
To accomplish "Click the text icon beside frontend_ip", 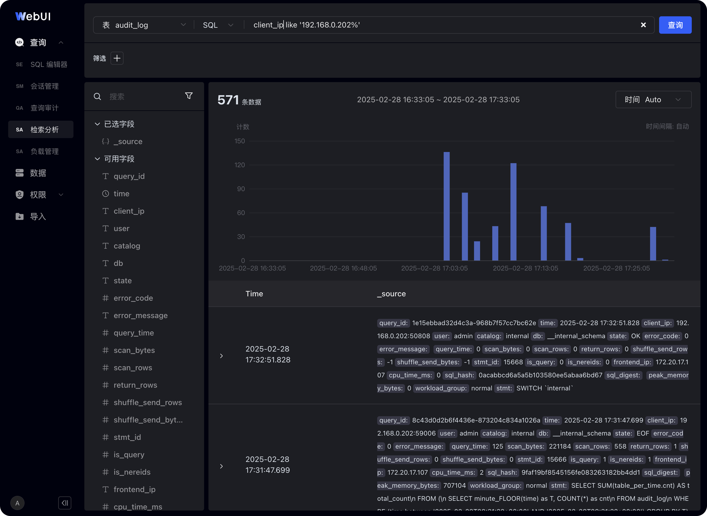I will click(x=106, y=489).
